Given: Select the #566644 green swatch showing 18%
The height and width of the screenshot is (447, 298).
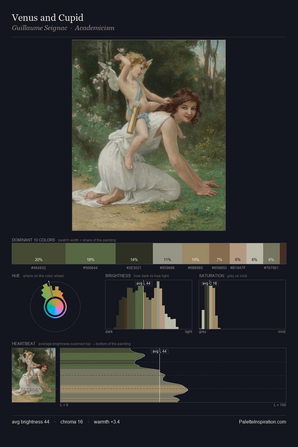Looking at the screenshot, I should (x=91, y=254).
